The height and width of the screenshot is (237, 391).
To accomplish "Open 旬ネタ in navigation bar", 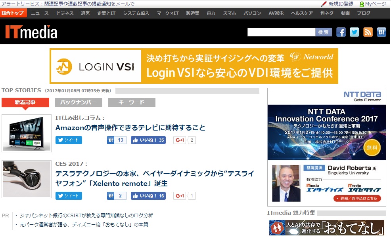I will coord(327,13).
